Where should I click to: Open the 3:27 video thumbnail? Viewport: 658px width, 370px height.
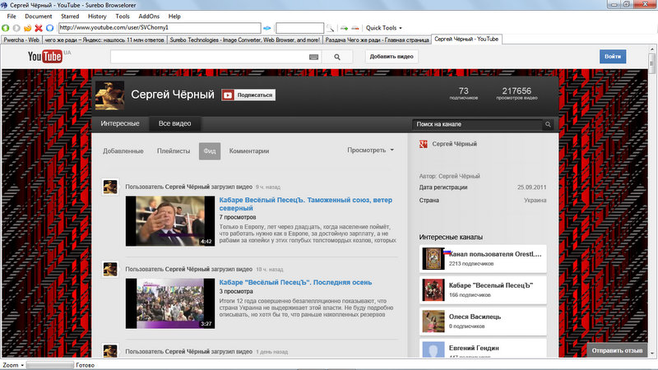[x=170, y=303]
